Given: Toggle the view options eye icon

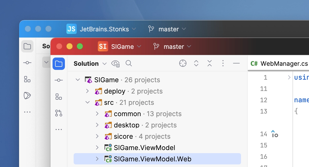Looking at the screenshot, I should (115, 63).
